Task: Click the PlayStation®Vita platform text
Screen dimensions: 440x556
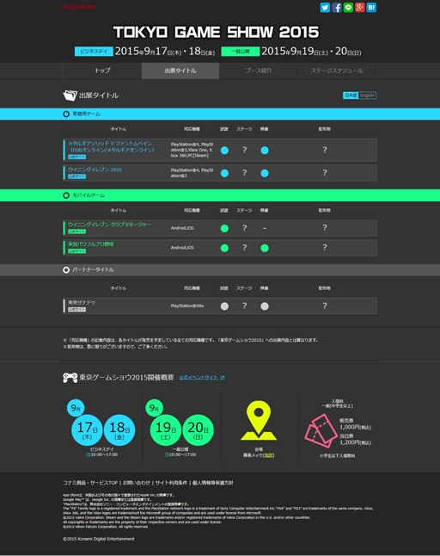Action: pos(187,306)
